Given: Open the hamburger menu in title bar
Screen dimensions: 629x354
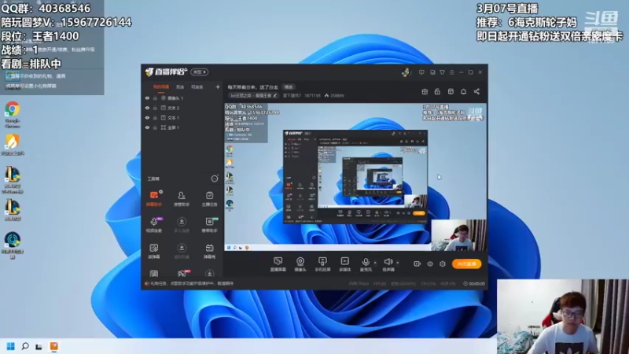Looking at the screenshot, I should [x=451, y=72].
